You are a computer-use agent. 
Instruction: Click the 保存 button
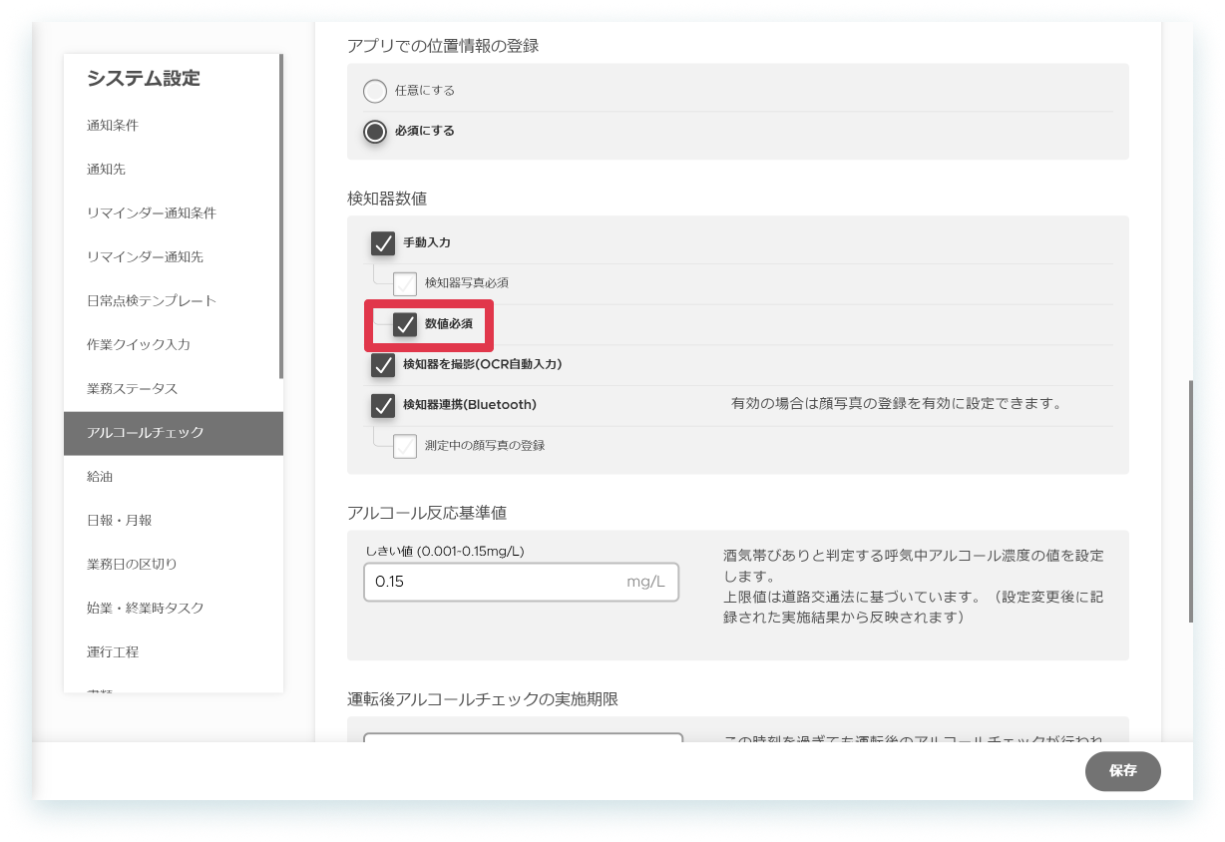click(1123, 771)
